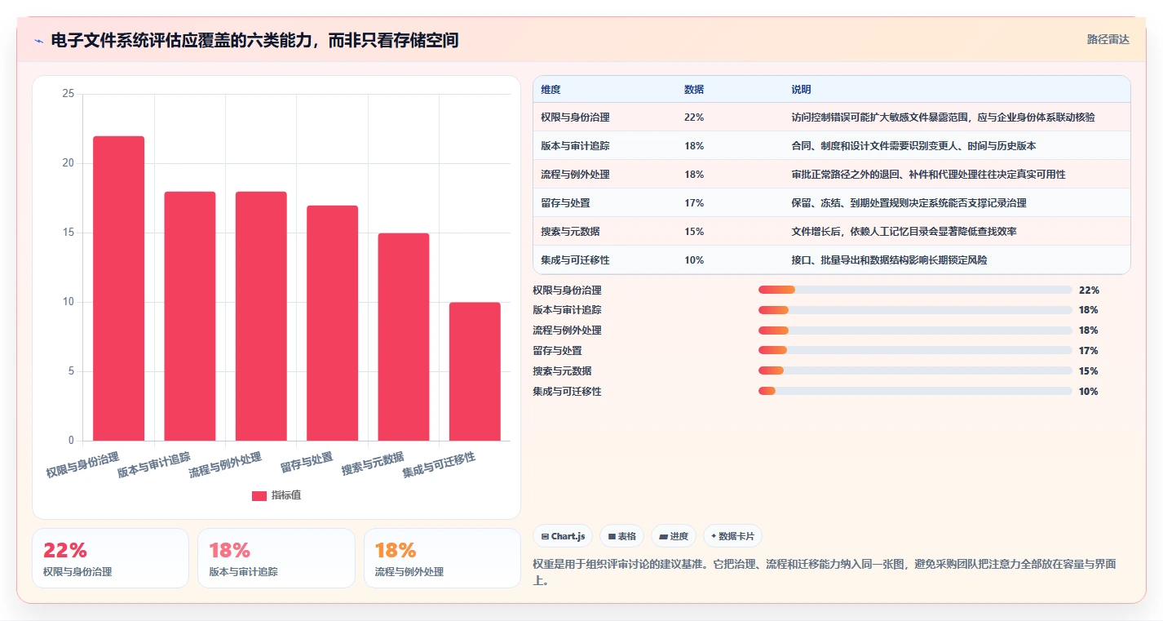Click the 10% cell in the table
1163x621 pixels.
click(x=694, y=260)
